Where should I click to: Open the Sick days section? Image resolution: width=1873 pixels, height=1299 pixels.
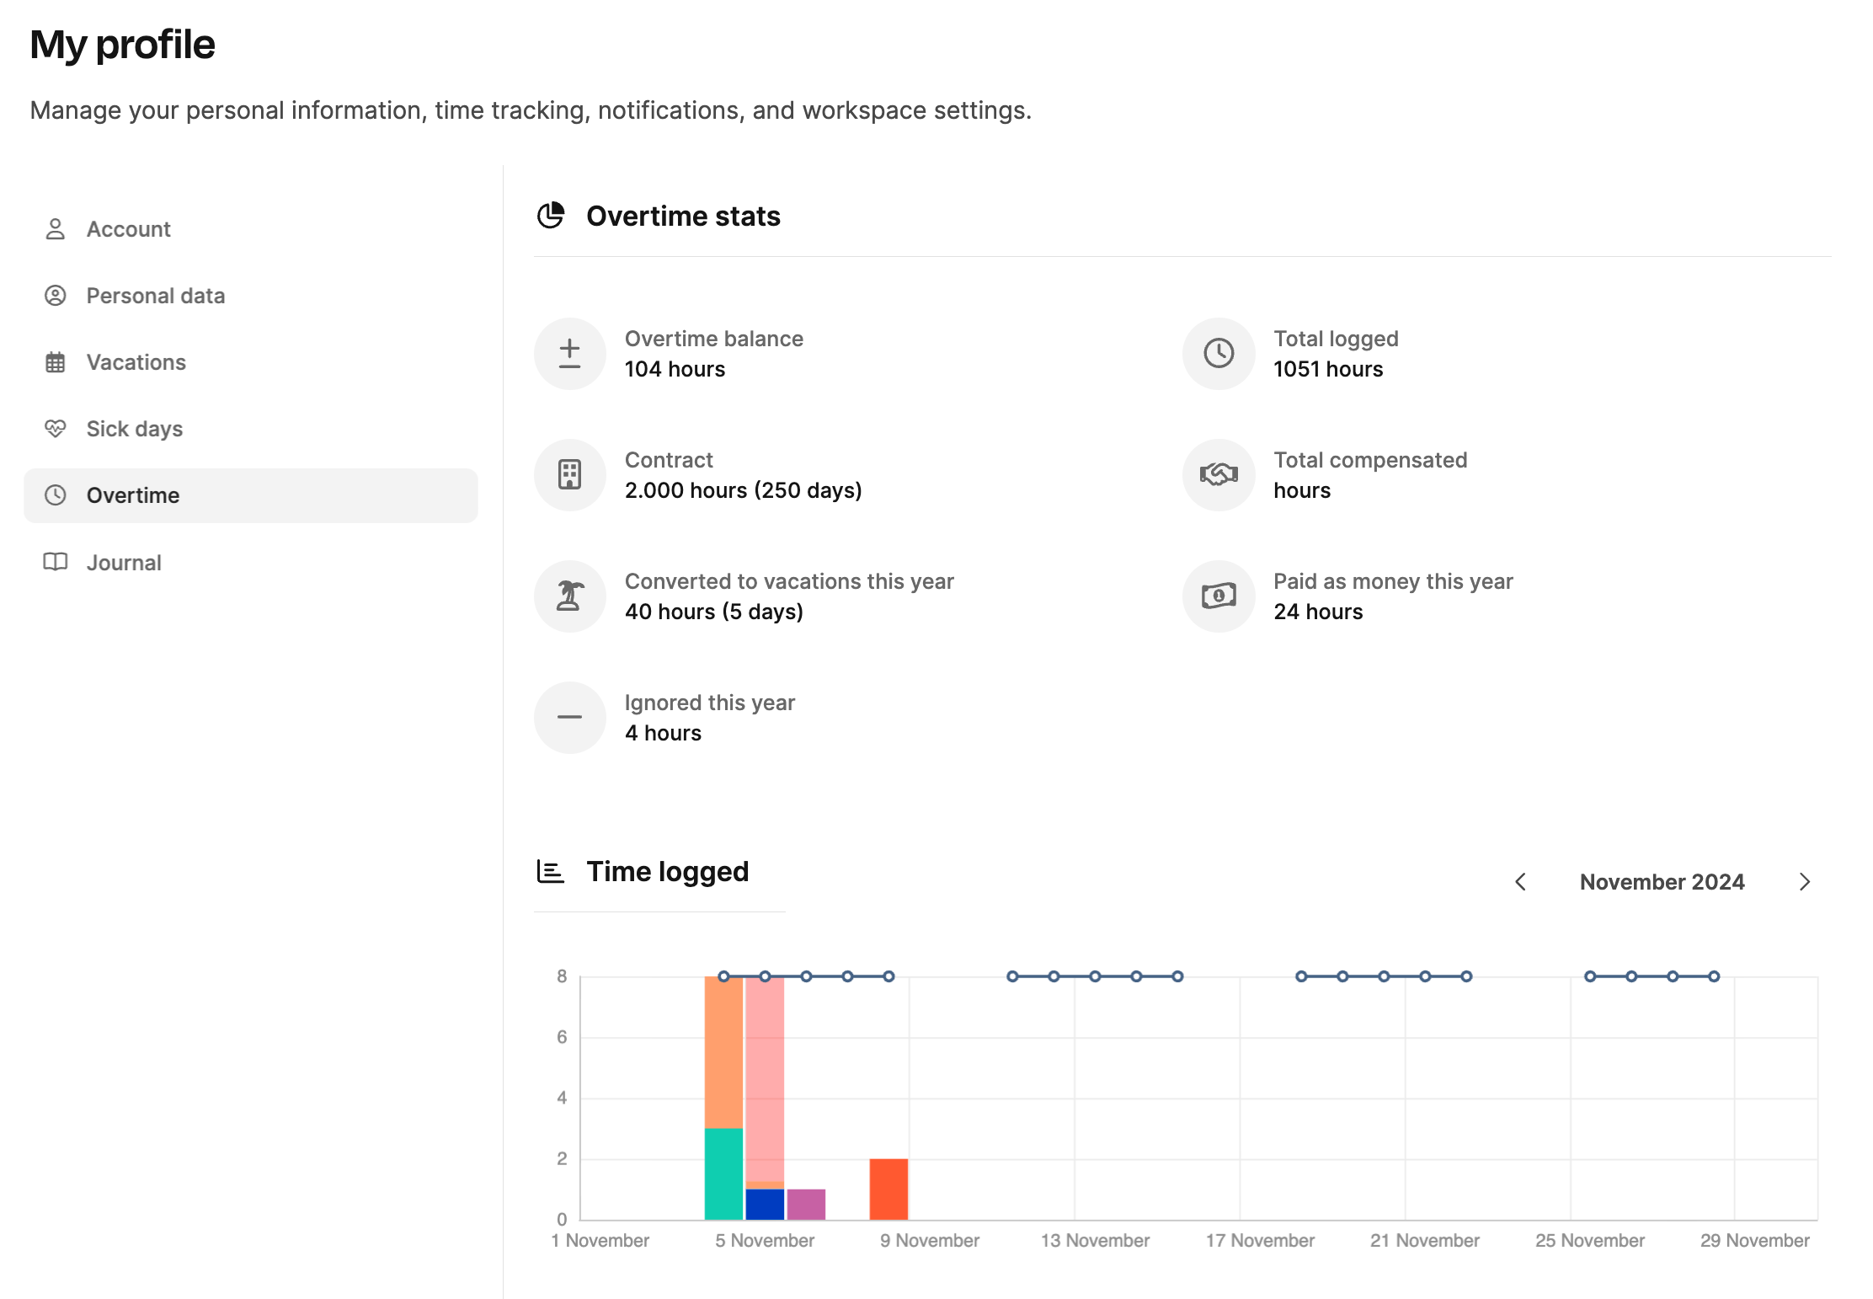click(134, 429)
